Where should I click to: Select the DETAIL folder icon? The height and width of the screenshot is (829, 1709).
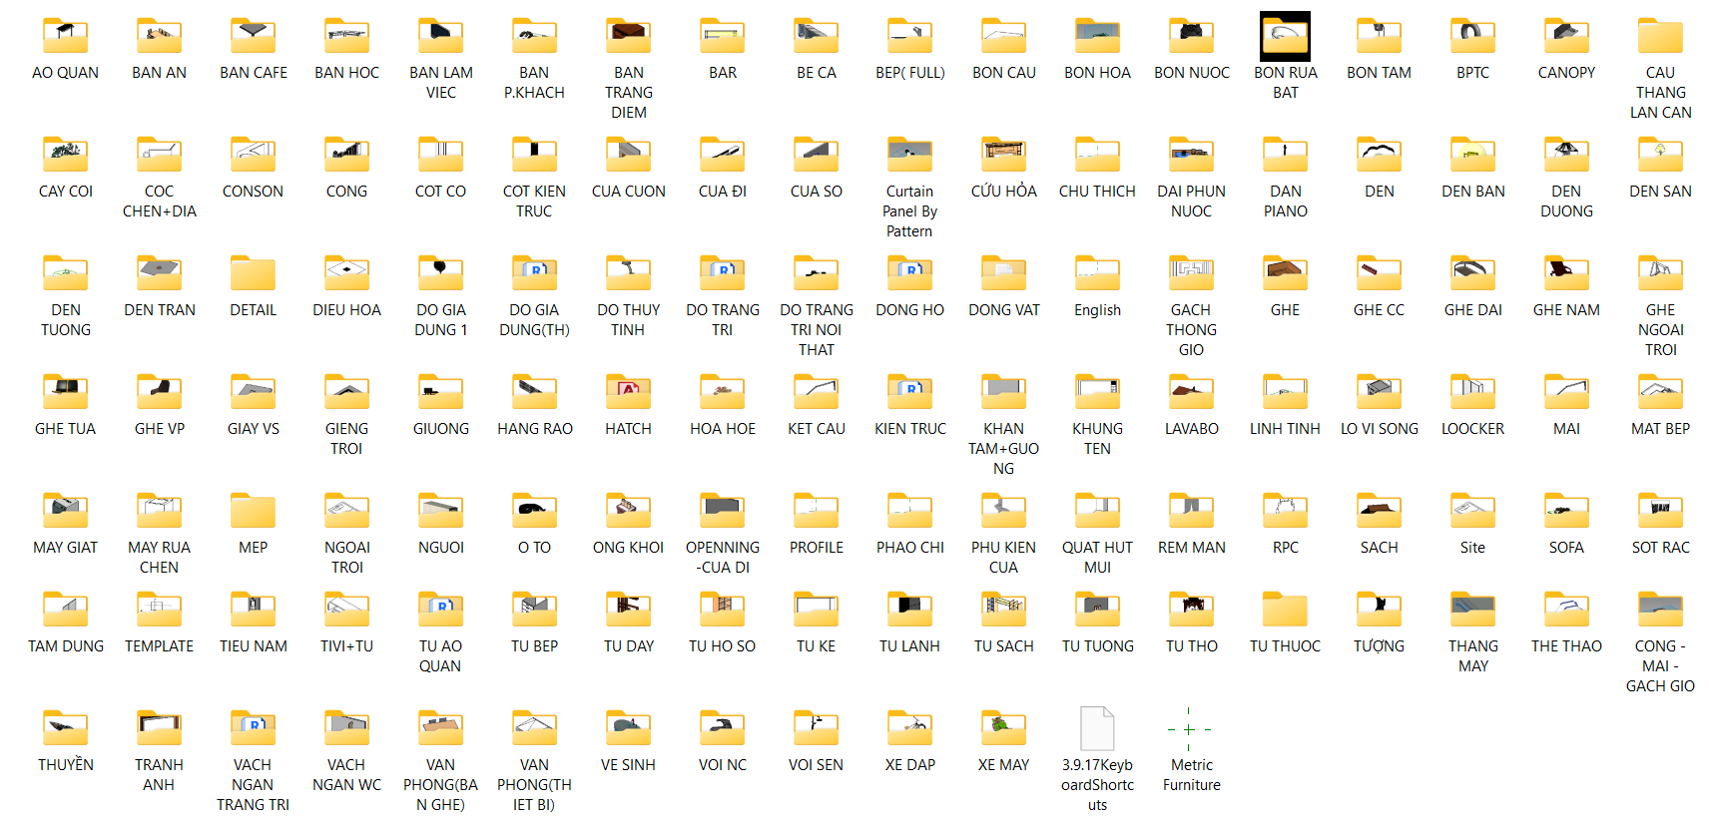click(253, 274)
